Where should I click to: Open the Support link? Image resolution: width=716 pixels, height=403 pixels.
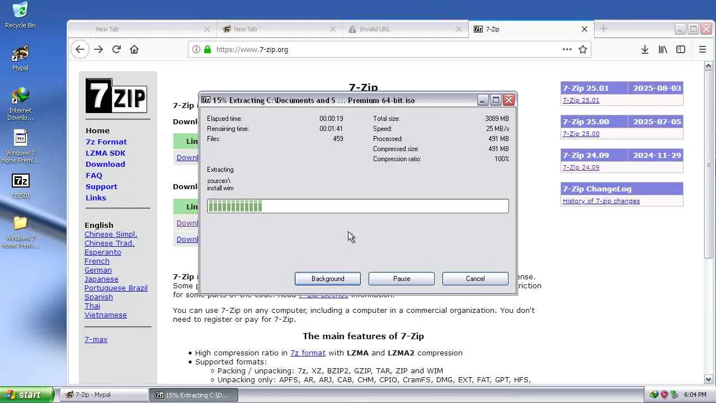point(101,186)
